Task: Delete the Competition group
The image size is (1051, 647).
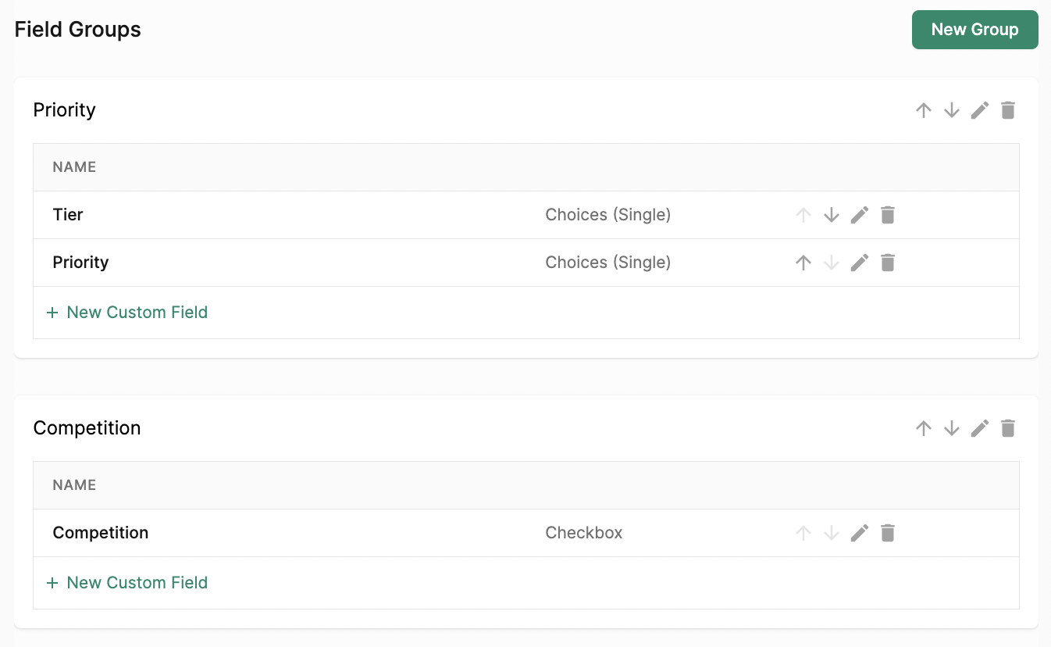Action: pos(1008,428)
